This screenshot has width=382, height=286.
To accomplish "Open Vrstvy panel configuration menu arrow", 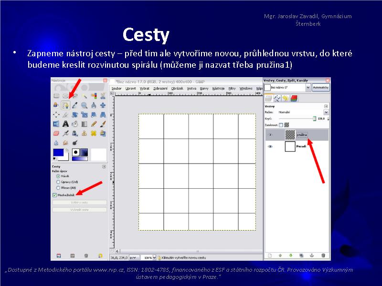I will click(x=326, y=106).
